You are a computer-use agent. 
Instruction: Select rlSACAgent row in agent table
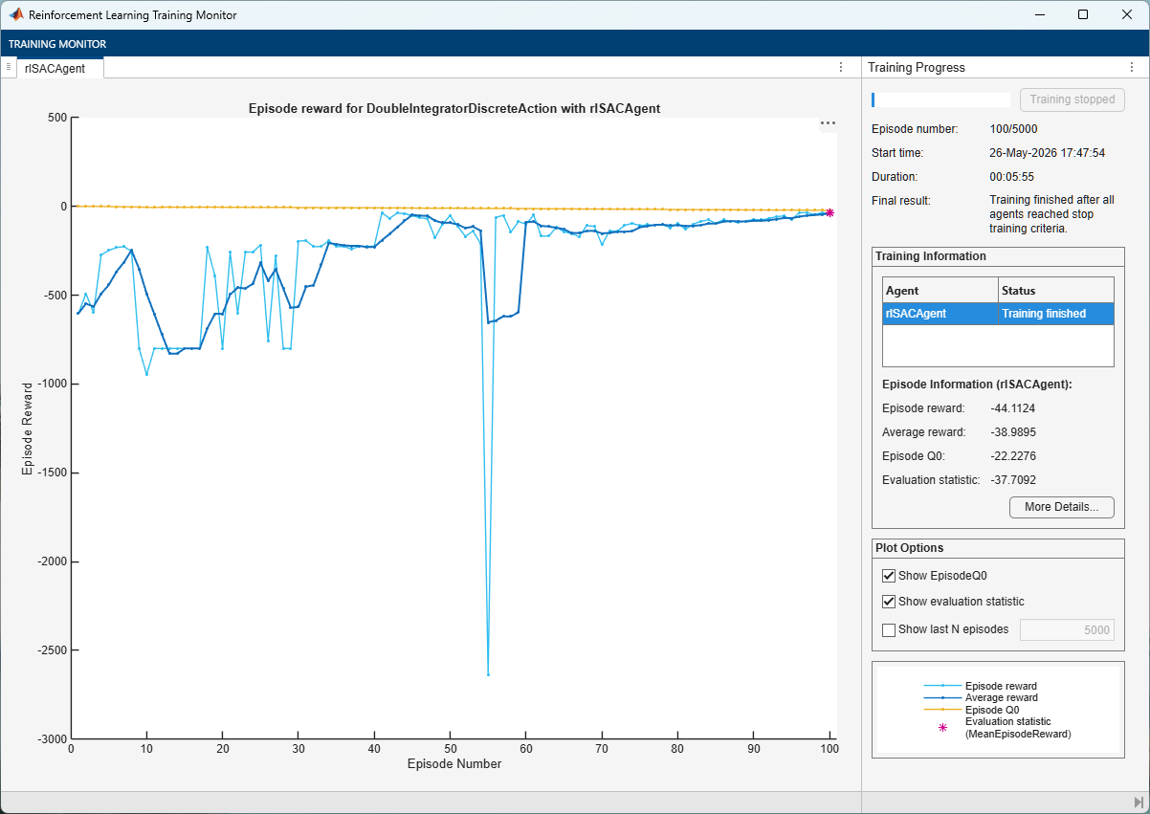998,314
